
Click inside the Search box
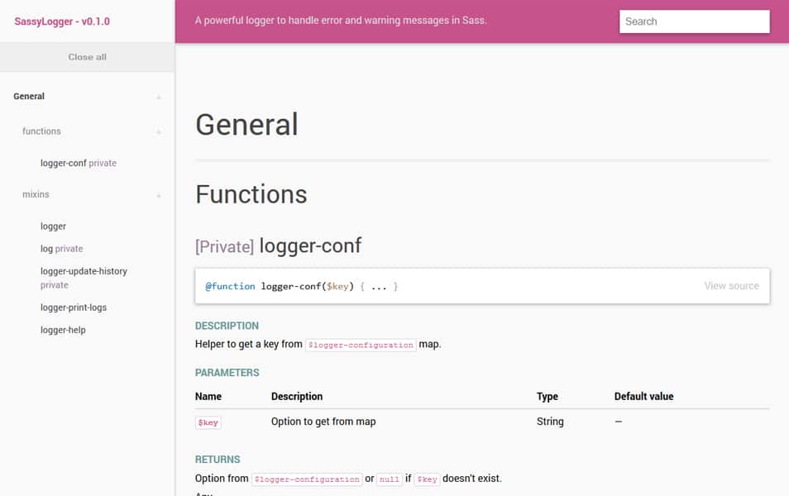693,21
